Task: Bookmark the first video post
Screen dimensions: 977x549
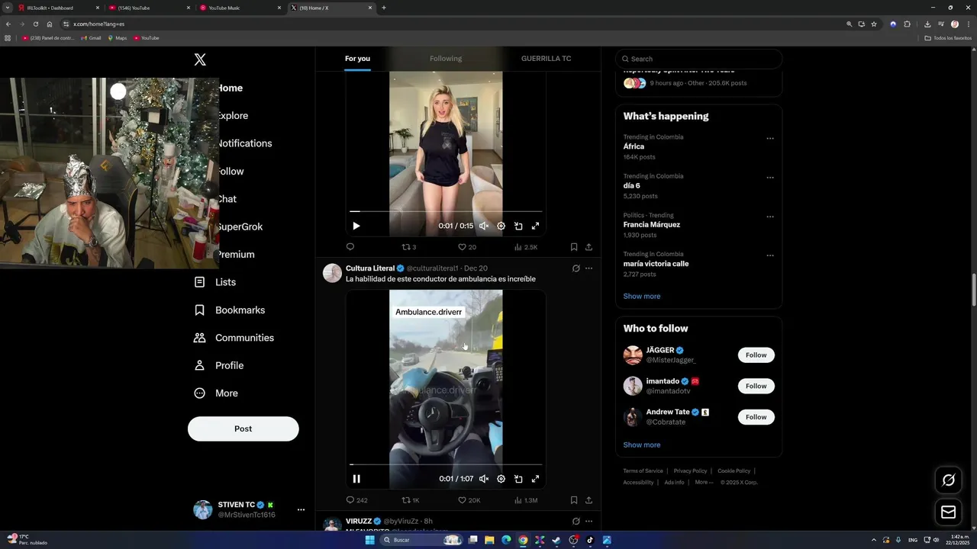Action: point(573,247)
